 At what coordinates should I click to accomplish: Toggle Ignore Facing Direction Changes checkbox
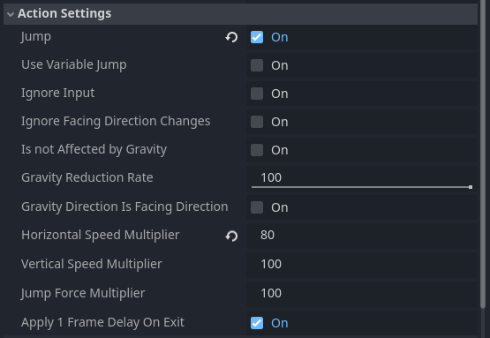[x=257, y=122]
